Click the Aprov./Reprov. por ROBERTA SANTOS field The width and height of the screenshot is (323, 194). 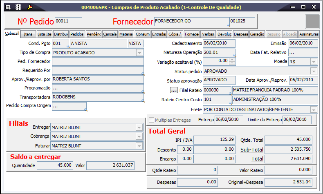[98, 79]
